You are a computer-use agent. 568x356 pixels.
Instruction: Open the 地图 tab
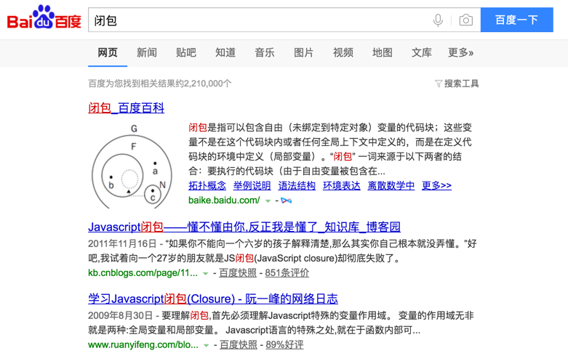point(382,53)
